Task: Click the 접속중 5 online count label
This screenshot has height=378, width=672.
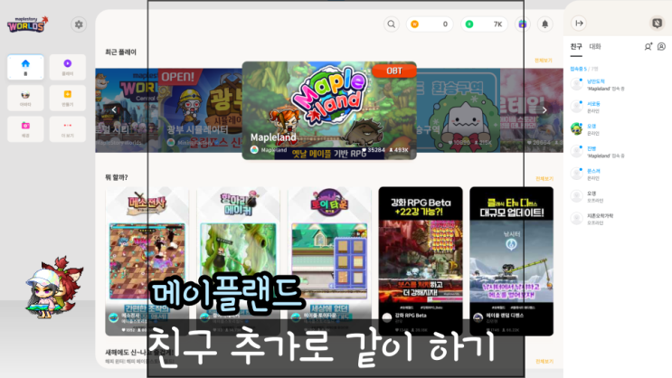Action: point(578,69)
